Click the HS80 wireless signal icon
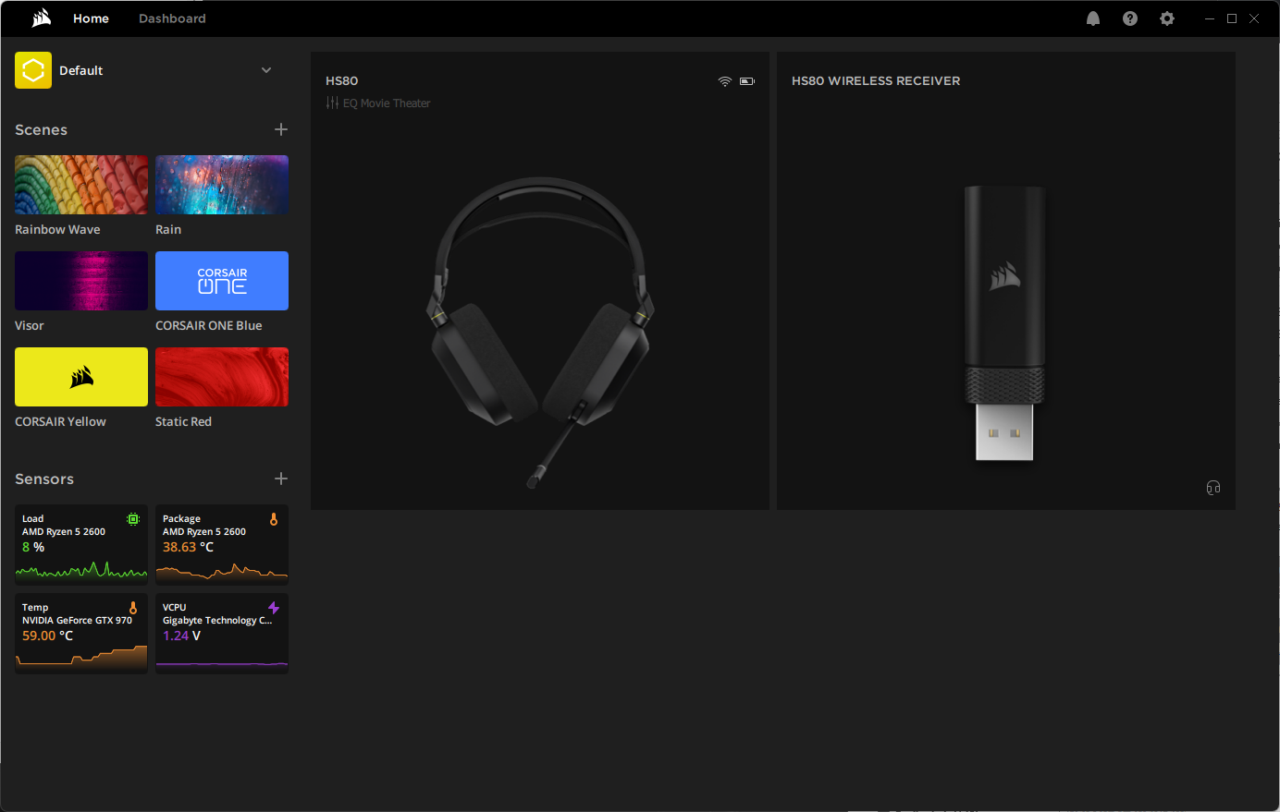 [x=725, y=81]
